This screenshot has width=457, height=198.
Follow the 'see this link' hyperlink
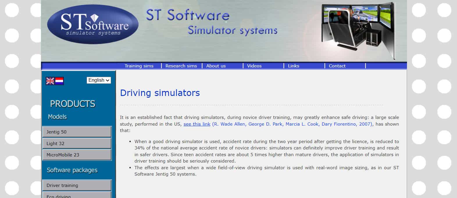(x=197, y=124)
